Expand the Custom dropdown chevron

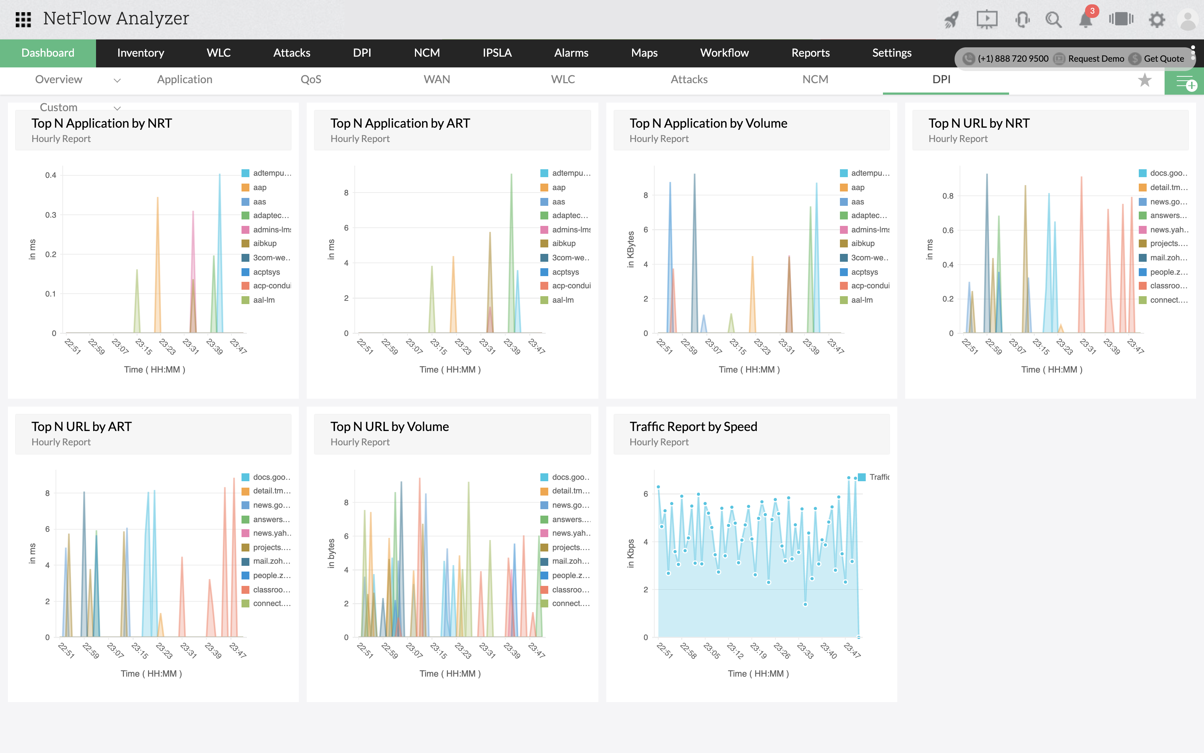pyautogui.click(x=118, y=108)
